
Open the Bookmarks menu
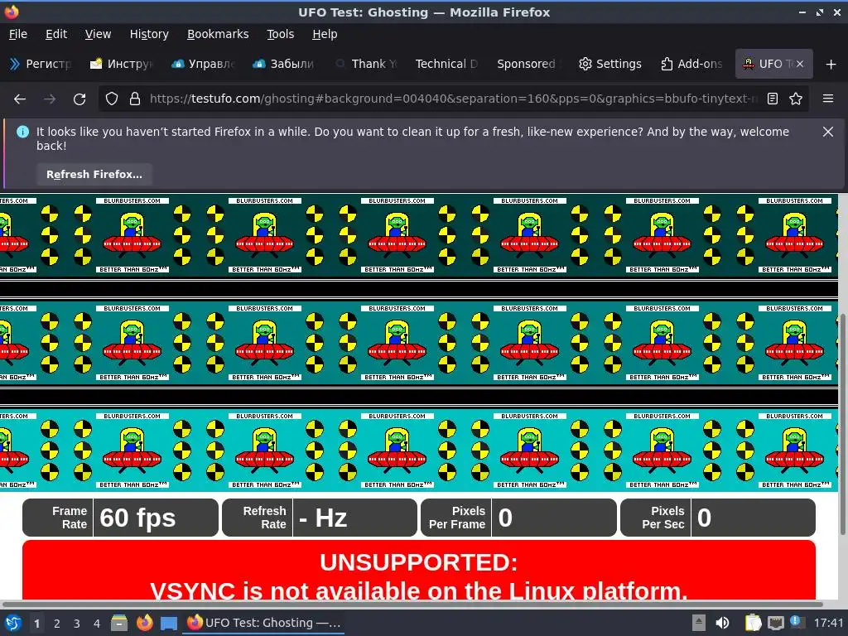[218, 34]
